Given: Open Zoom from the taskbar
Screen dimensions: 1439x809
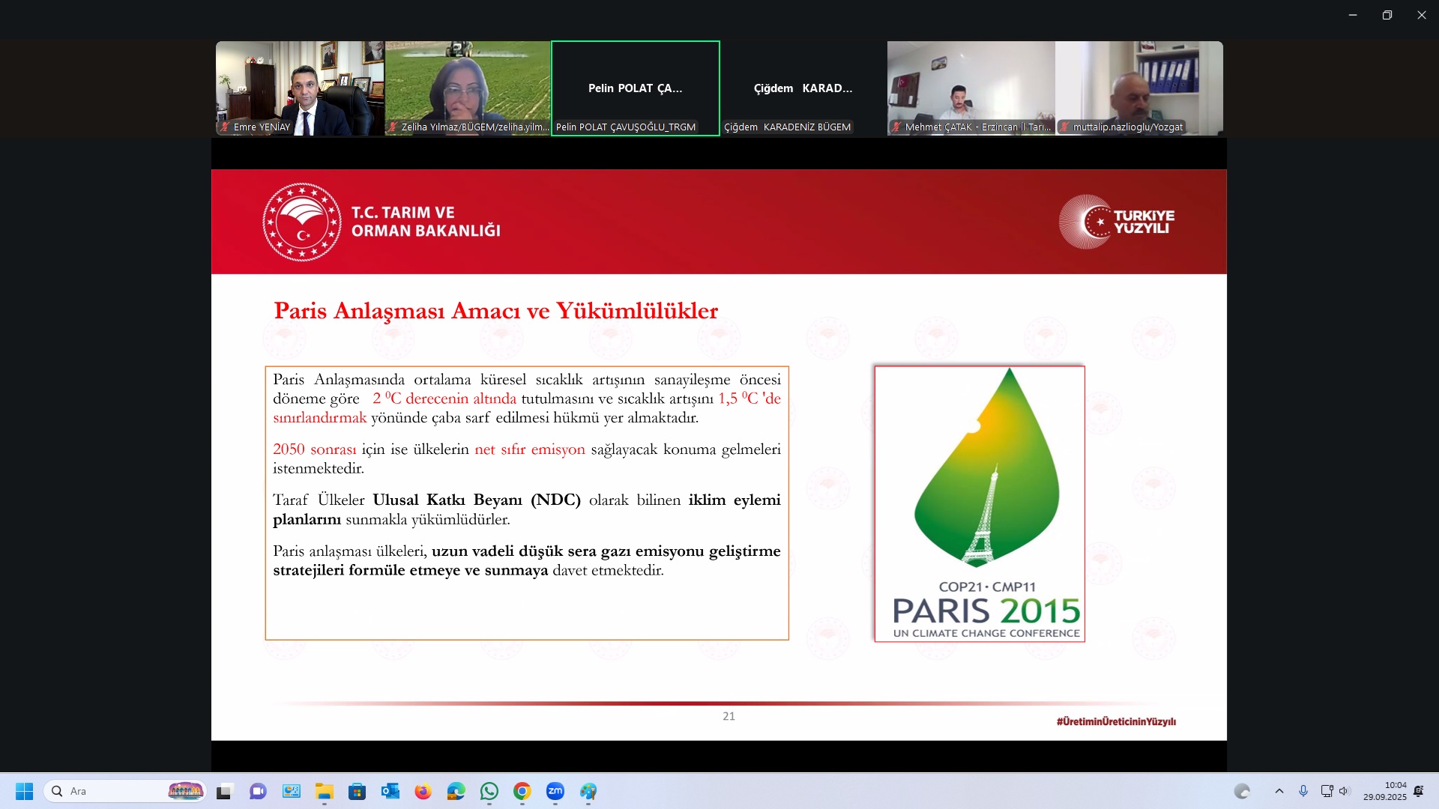Looking at the screenshot, I should click(555, 791).
